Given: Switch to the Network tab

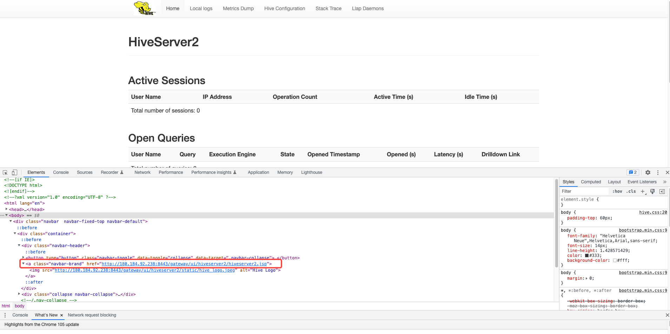Looking at the screenshot, I should click(x=142, y=172).
